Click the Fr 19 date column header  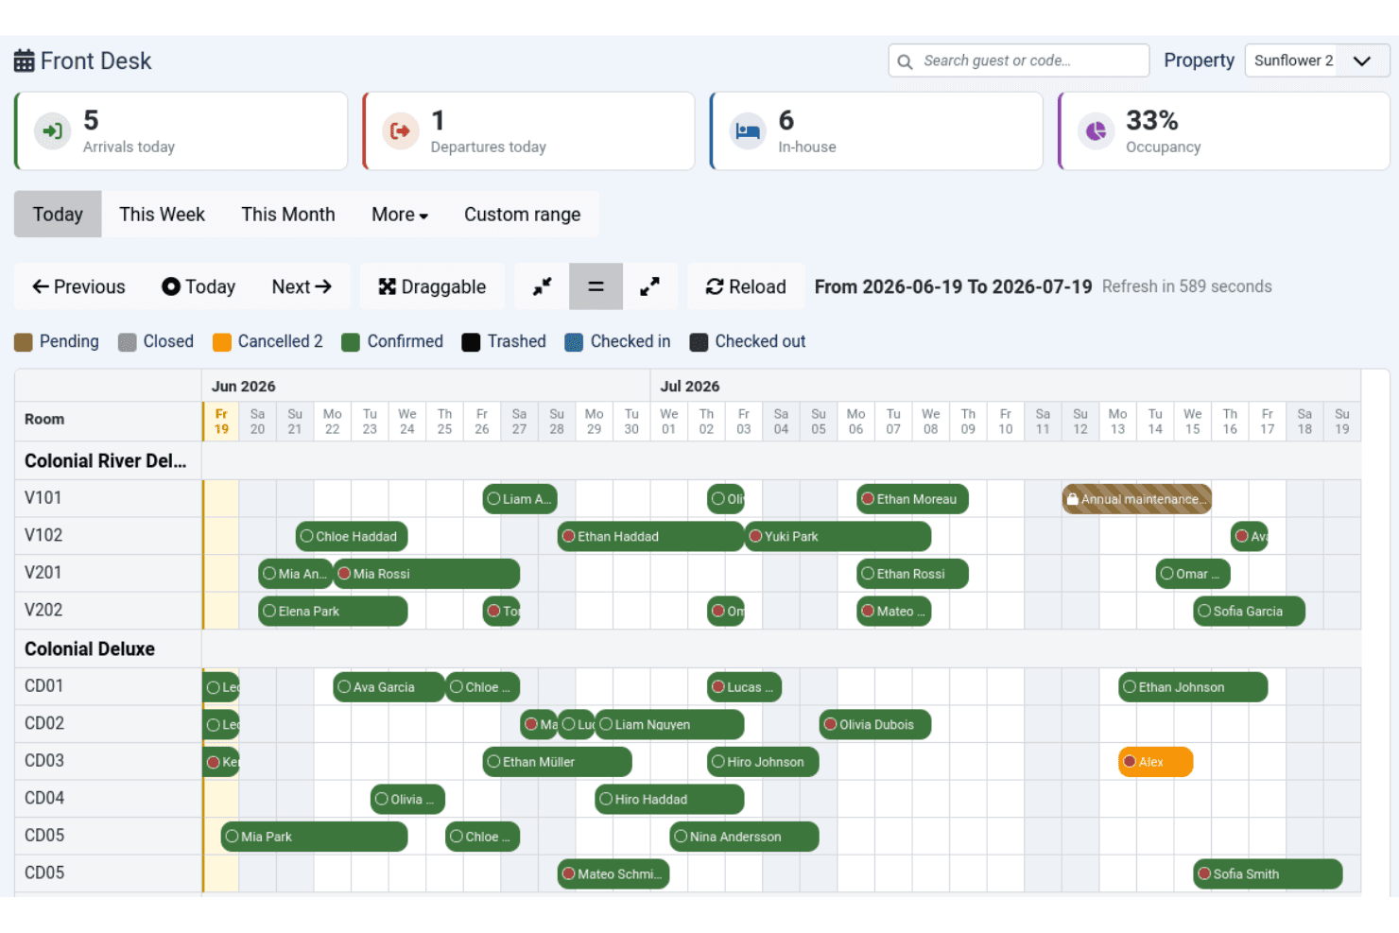221,422
